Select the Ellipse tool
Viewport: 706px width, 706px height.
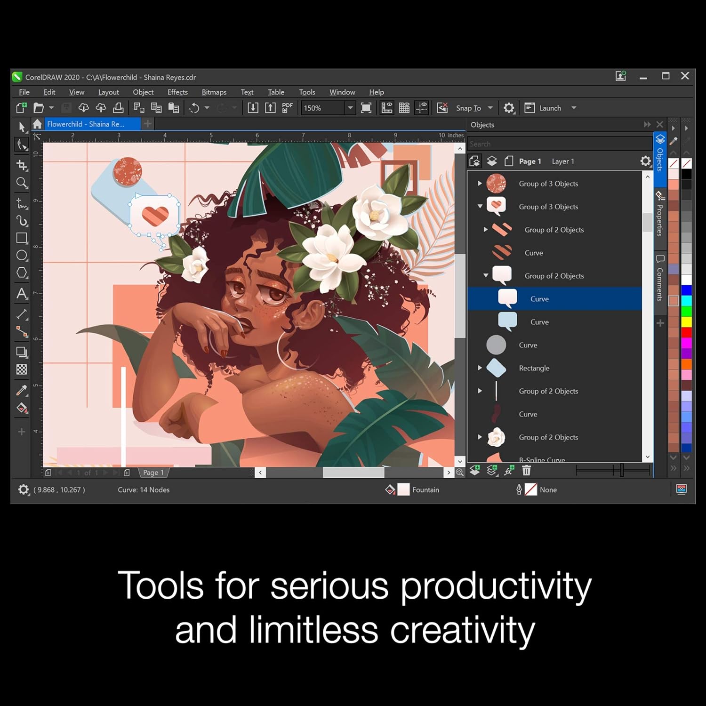pos(22,256)
